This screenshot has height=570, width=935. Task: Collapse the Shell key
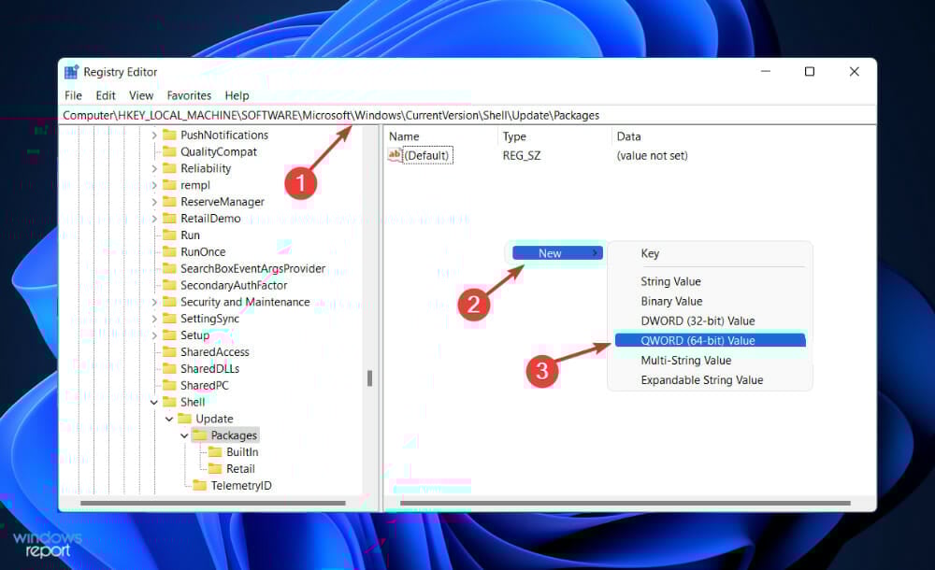click(x=154, y=403)
